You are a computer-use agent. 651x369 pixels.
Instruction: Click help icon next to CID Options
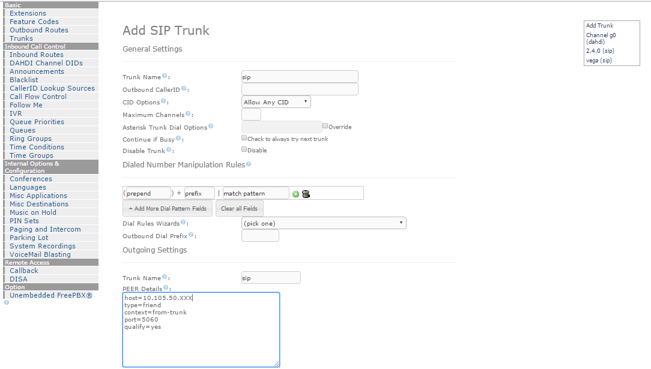(x=163, y=101)
